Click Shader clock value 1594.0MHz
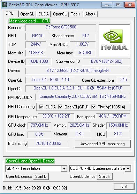 (118, 126)
